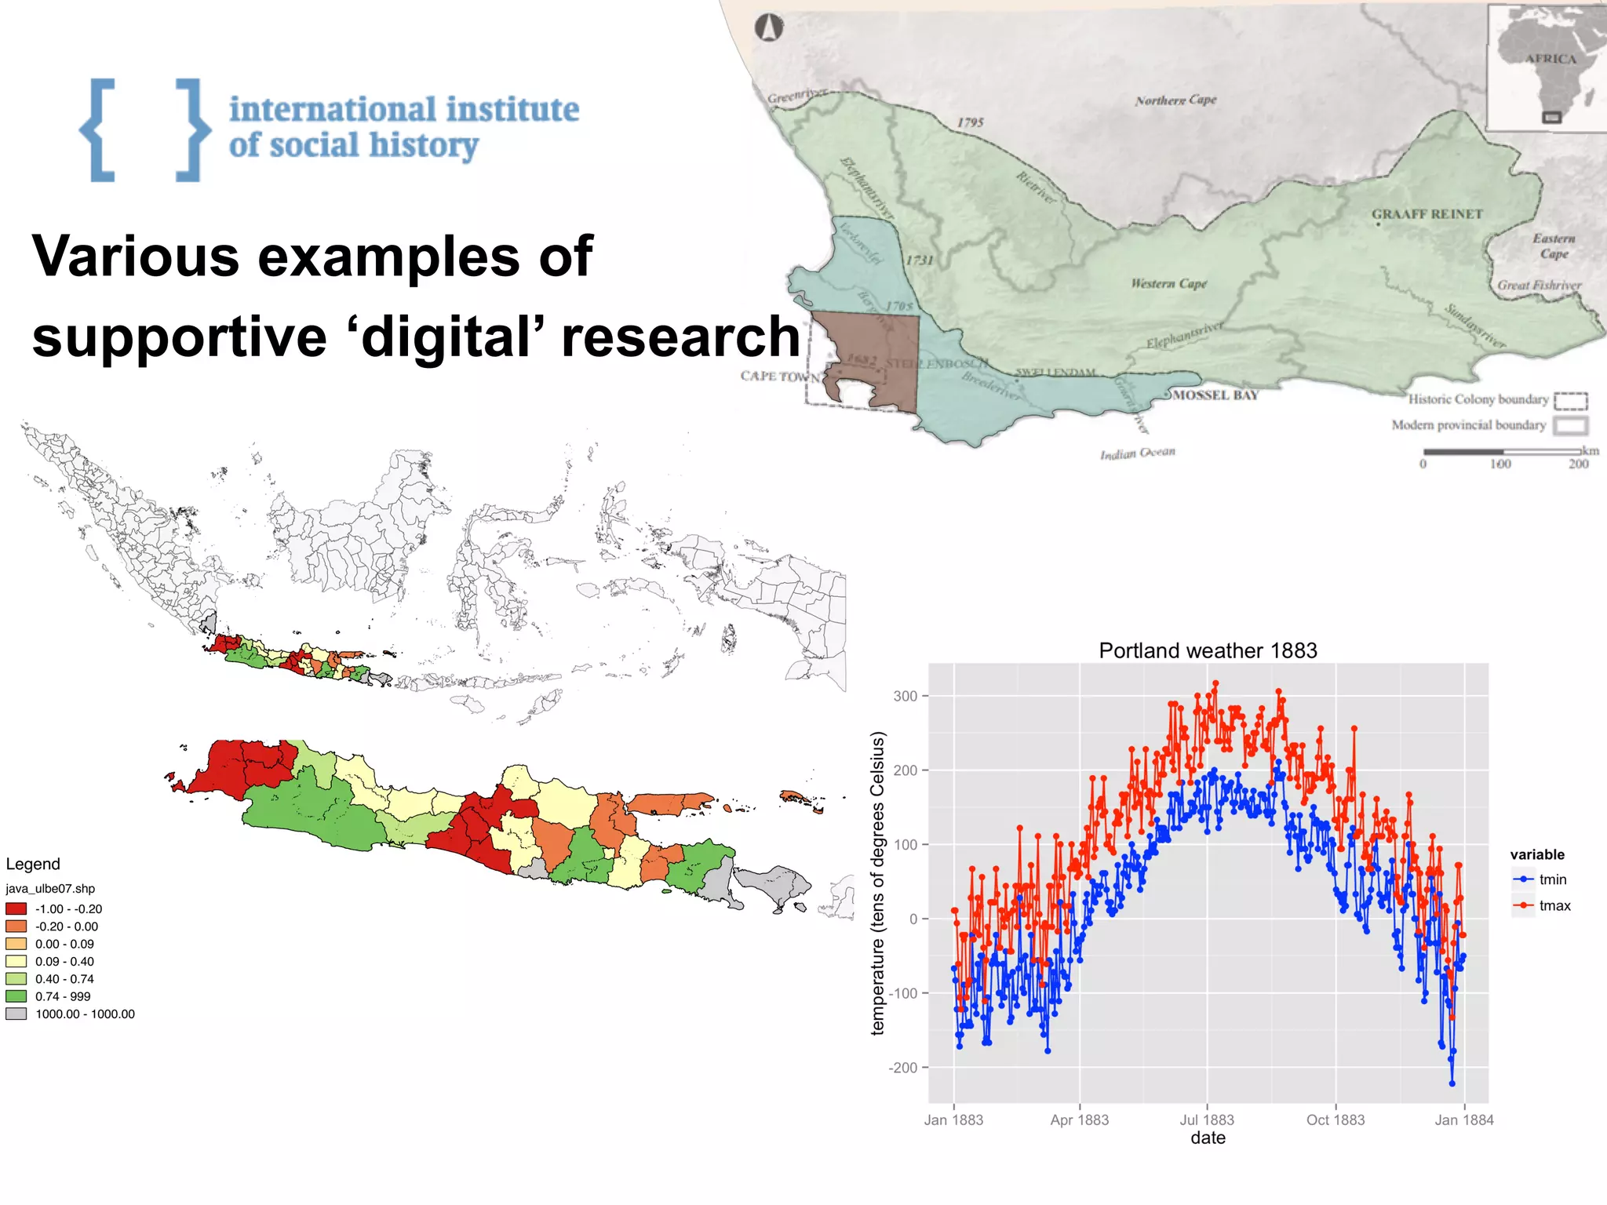Click the 'Portland weather 1883' chart title
The height and width of the screenshot is (1205, 1607).
(1208, 650)
